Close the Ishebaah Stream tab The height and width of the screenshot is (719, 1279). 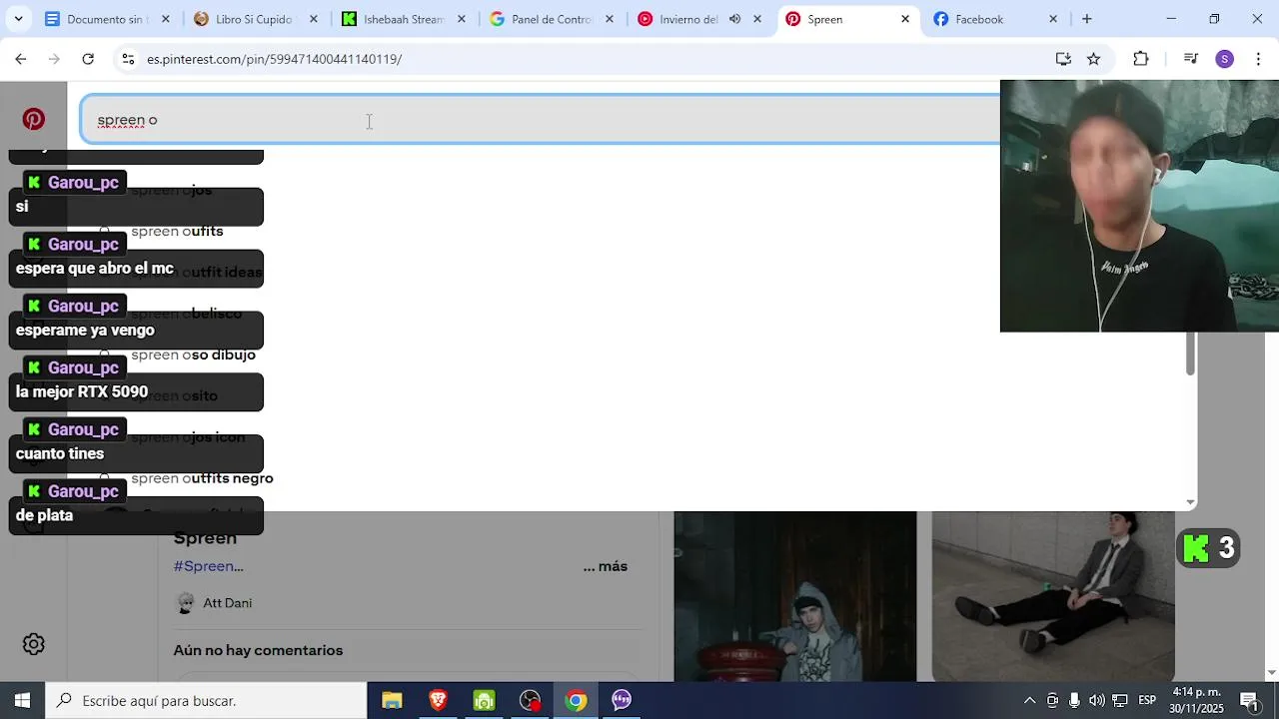click(x=462, y=19)
